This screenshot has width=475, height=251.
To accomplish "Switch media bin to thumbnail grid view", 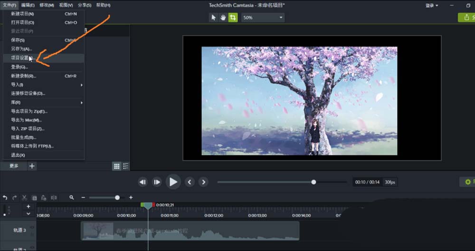I will (117, 166).
